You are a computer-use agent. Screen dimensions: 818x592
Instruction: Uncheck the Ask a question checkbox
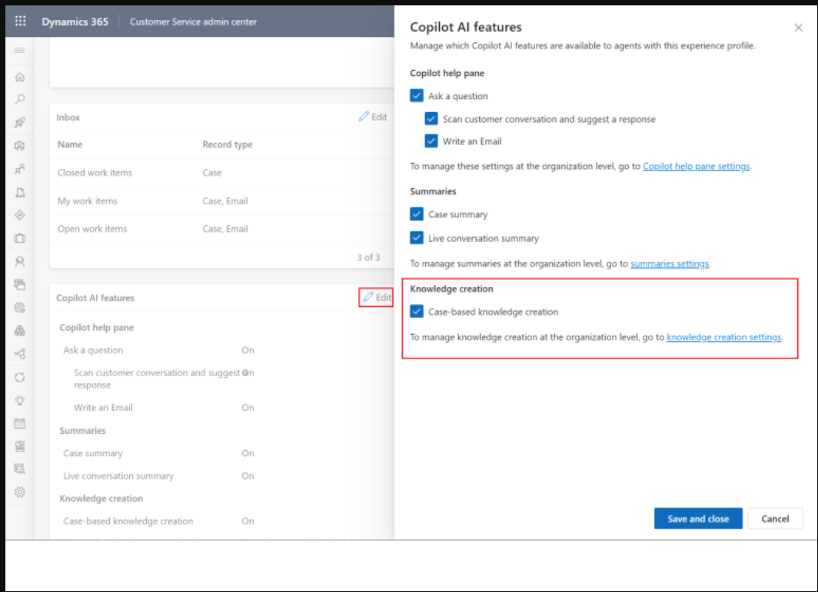417,96
